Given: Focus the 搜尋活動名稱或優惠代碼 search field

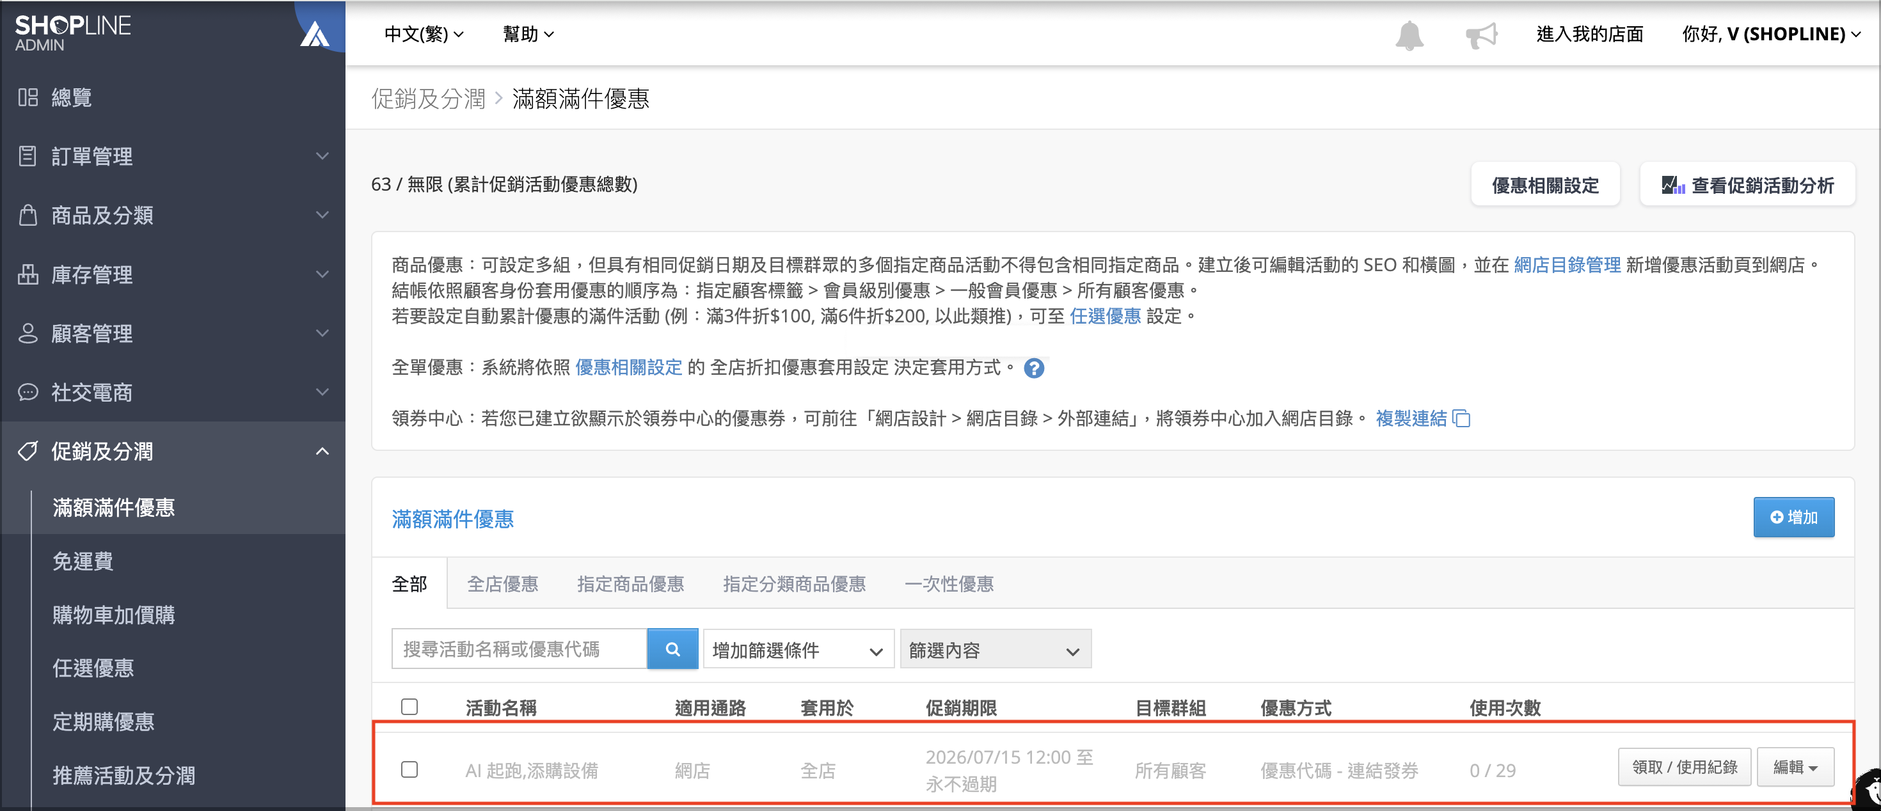Looking at the screenshot, I should 519,649.
